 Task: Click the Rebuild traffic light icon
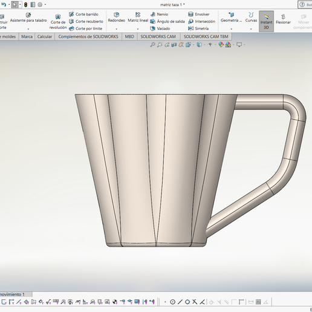[x=25, y=4]
